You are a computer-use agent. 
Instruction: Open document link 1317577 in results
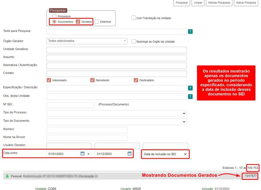250,176
